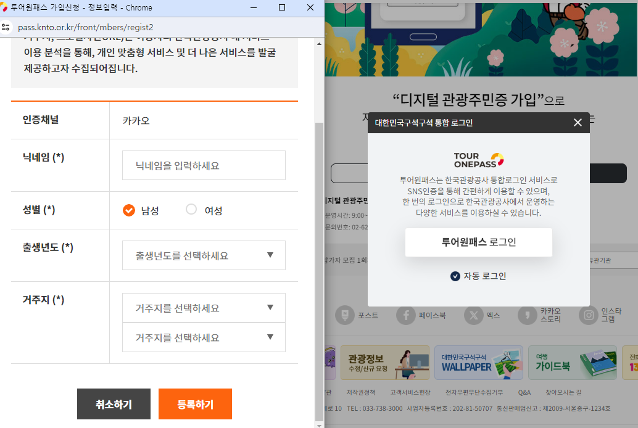
Task: Click the Q&A footer link
Action: point(524,393)
